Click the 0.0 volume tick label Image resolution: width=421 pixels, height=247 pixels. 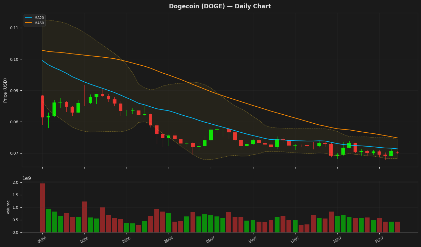click(16, 232)
